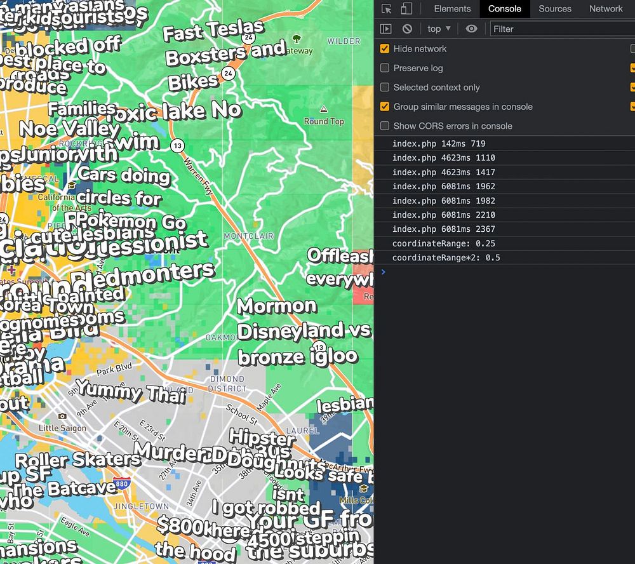Enable the Preserve log checkbox
Screen dimensions: 635x564
tap(385, 68)
